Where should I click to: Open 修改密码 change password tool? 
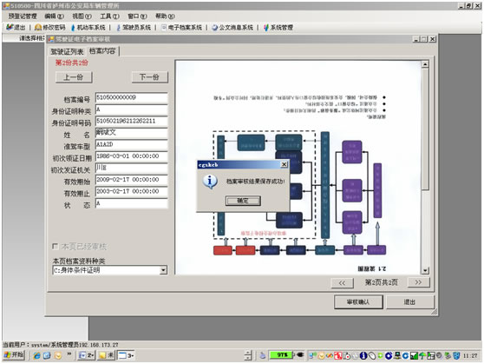point(50,28)
